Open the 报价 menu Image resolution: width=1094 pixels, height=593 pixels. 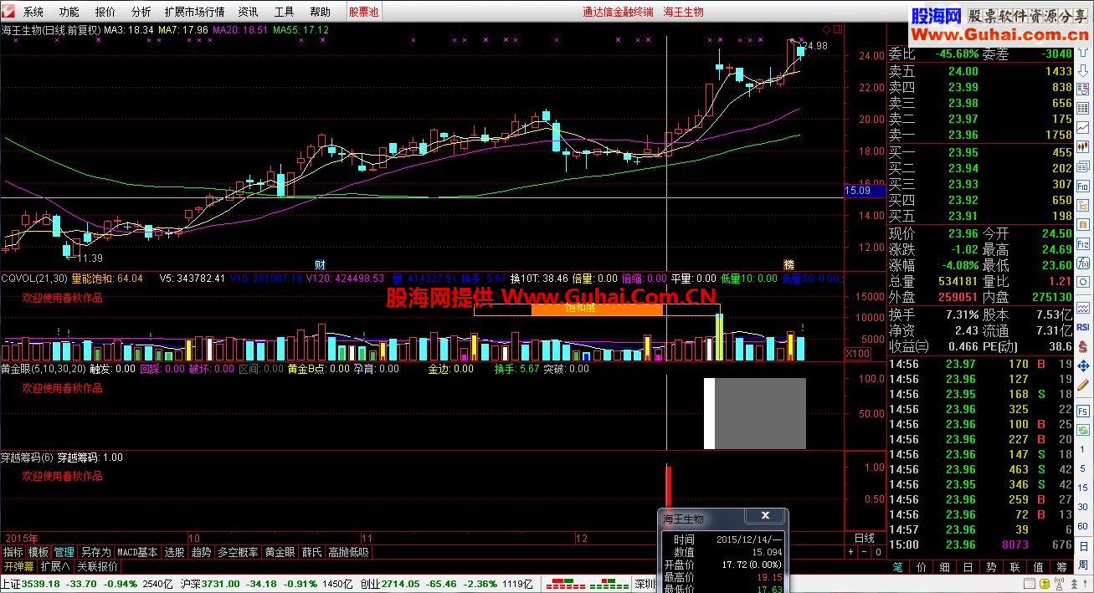(105, 12)
